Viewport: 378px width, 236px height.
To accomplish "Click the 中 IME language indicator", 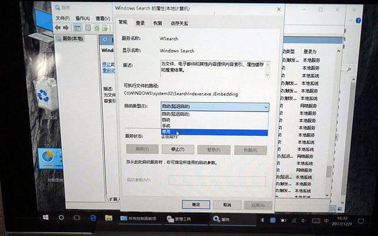I will [x=326, y=221].
